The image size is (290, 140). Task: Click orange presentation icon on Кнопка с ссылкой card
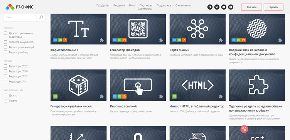125,96
